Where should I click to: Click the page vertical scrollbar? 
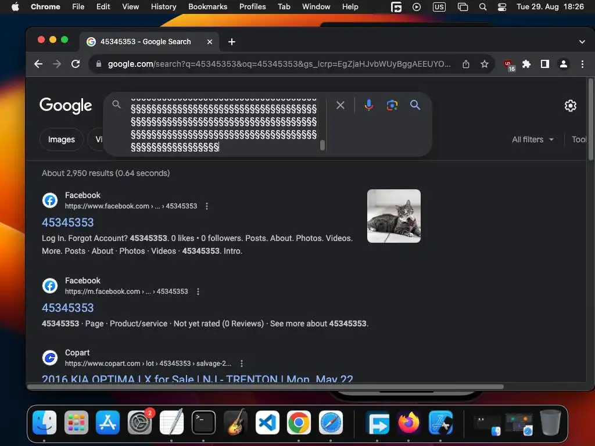pyautogui.click(x=590, y=120)
